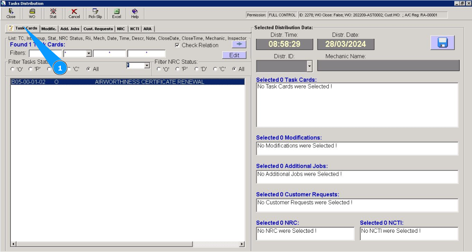This screenshot has width=472, height=252.
Task: Open the Add. Jobs tab
Action: [x=70, y=29]
